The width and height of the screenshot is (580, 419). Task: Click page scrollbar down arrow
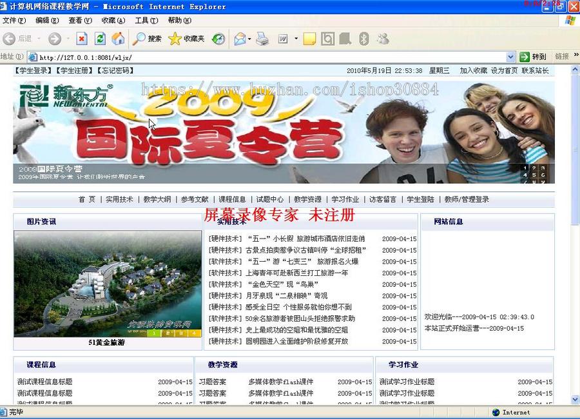pyautogui.click(x=575, y=400)
